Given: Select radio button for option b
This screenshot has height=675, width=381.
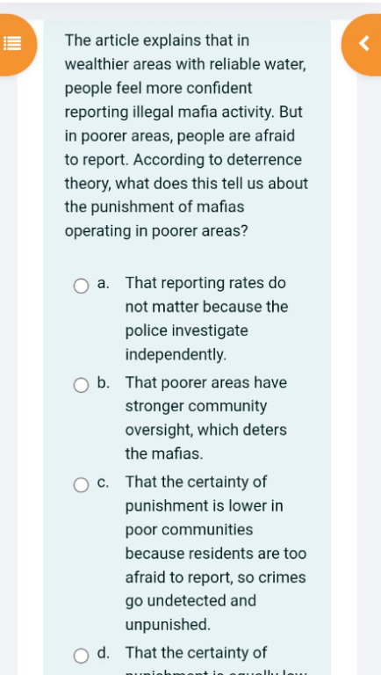Looking at the screenshot, I should (x=81, y=385).
